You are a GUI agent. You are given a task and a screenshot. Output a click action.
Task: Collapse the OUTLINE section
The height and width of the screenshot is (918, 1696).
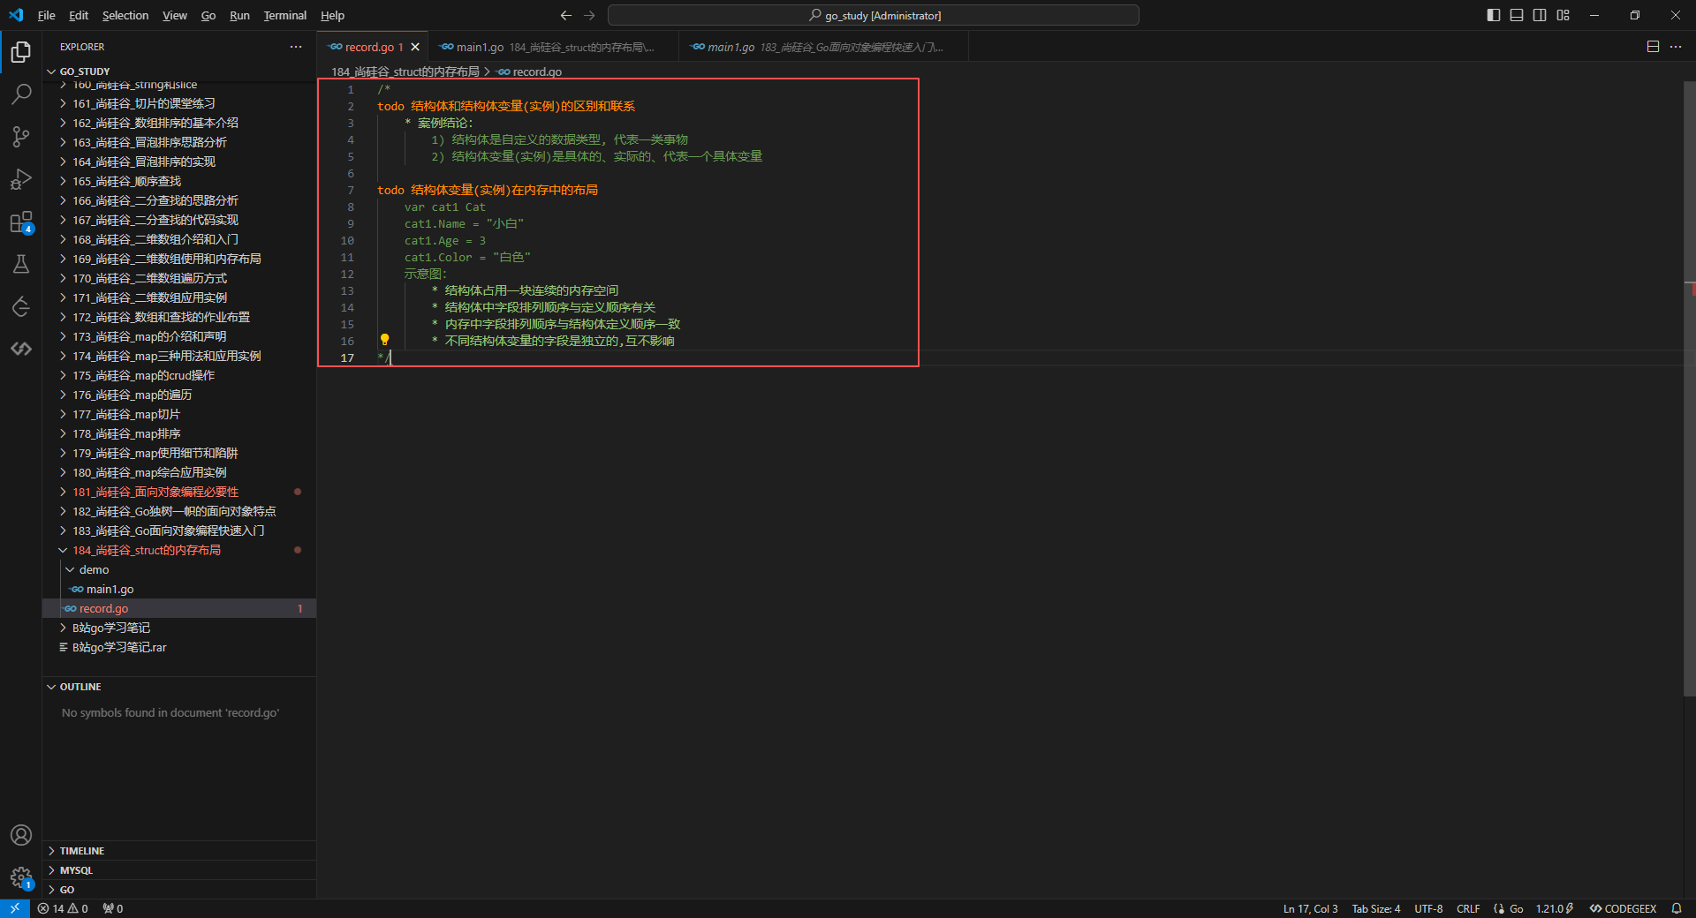coord(179,687)
